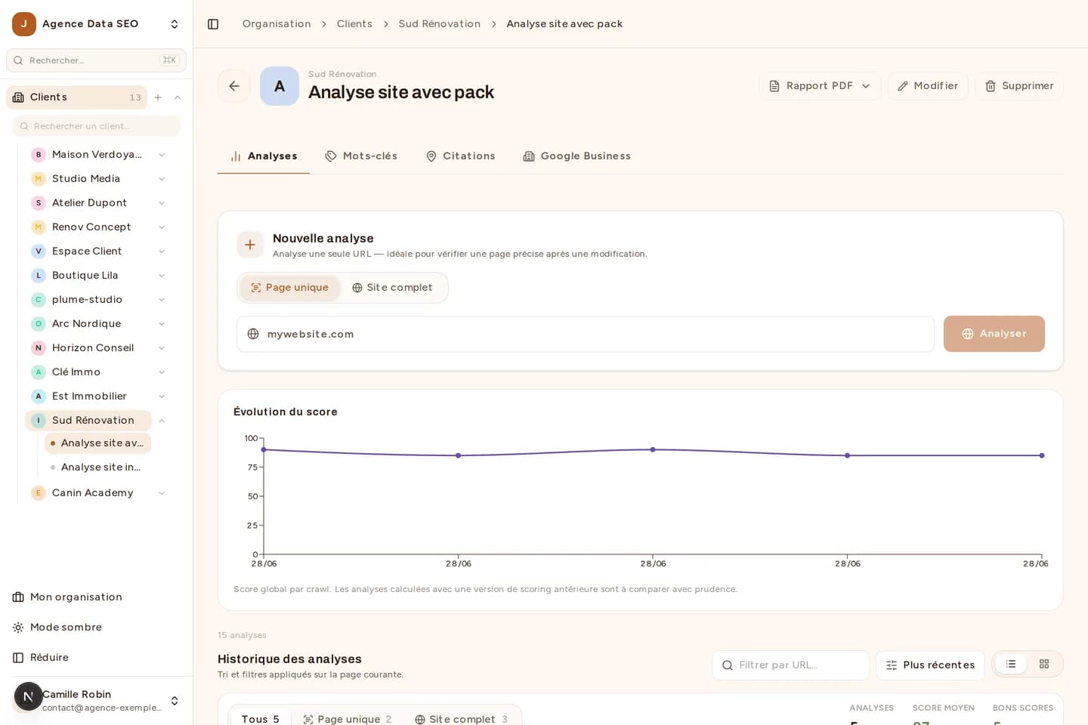Select Clé Immo client

pyautogui.click(x=88, y=372)
